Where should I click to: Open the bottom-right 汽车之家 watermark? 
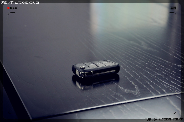(151, 119)
